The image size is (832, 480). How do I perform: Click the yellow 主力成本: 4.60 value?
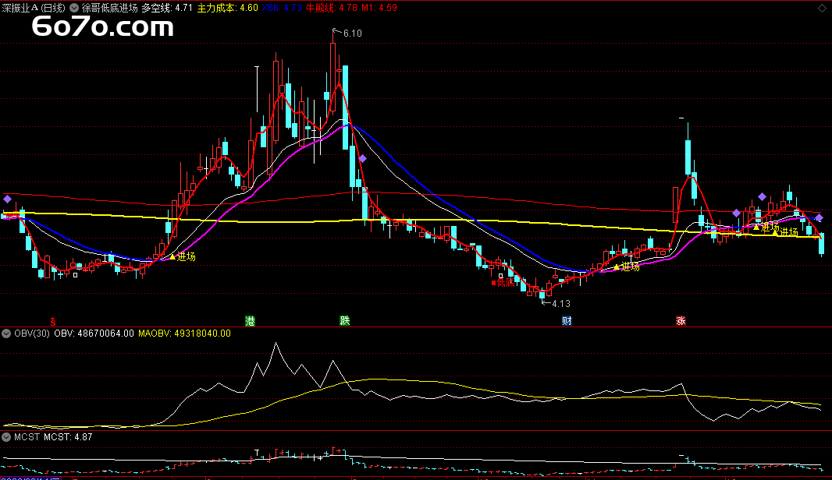pyautogui.click(x=228, y=8)
